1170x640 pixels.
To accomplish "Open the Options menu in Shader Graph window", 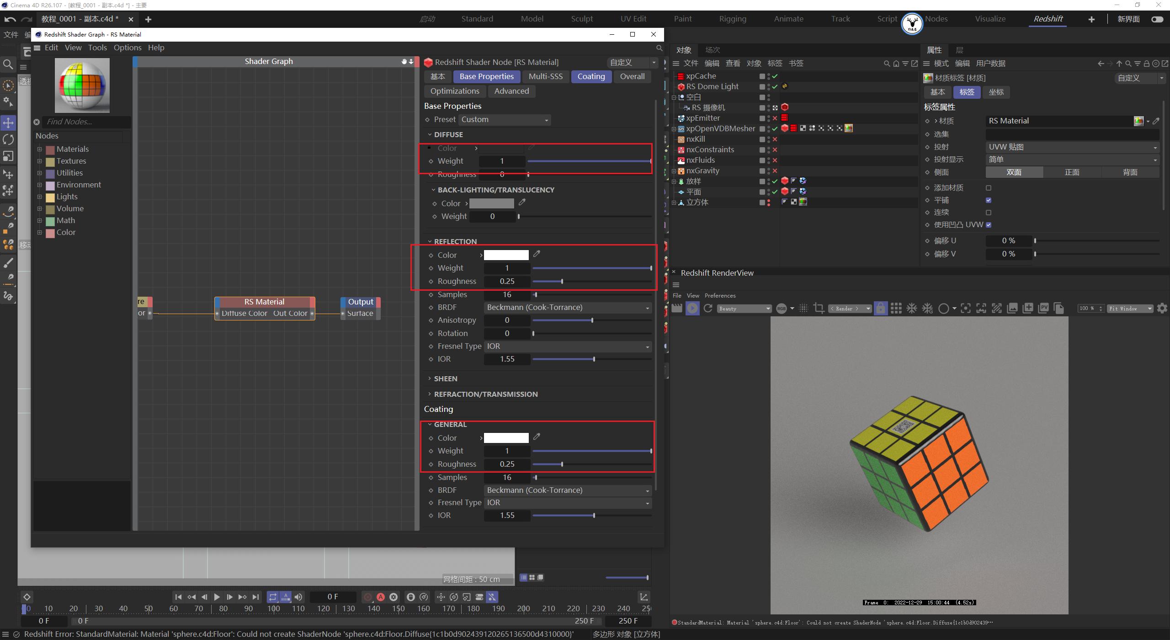I will tap(127, 48).
